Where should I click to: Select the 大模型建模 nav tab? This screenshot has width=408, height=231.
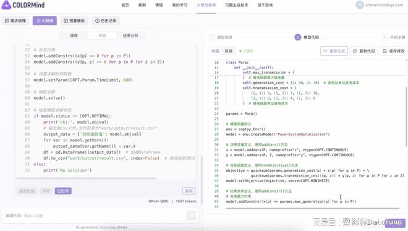pyautogui.click(x=206, y=5)
